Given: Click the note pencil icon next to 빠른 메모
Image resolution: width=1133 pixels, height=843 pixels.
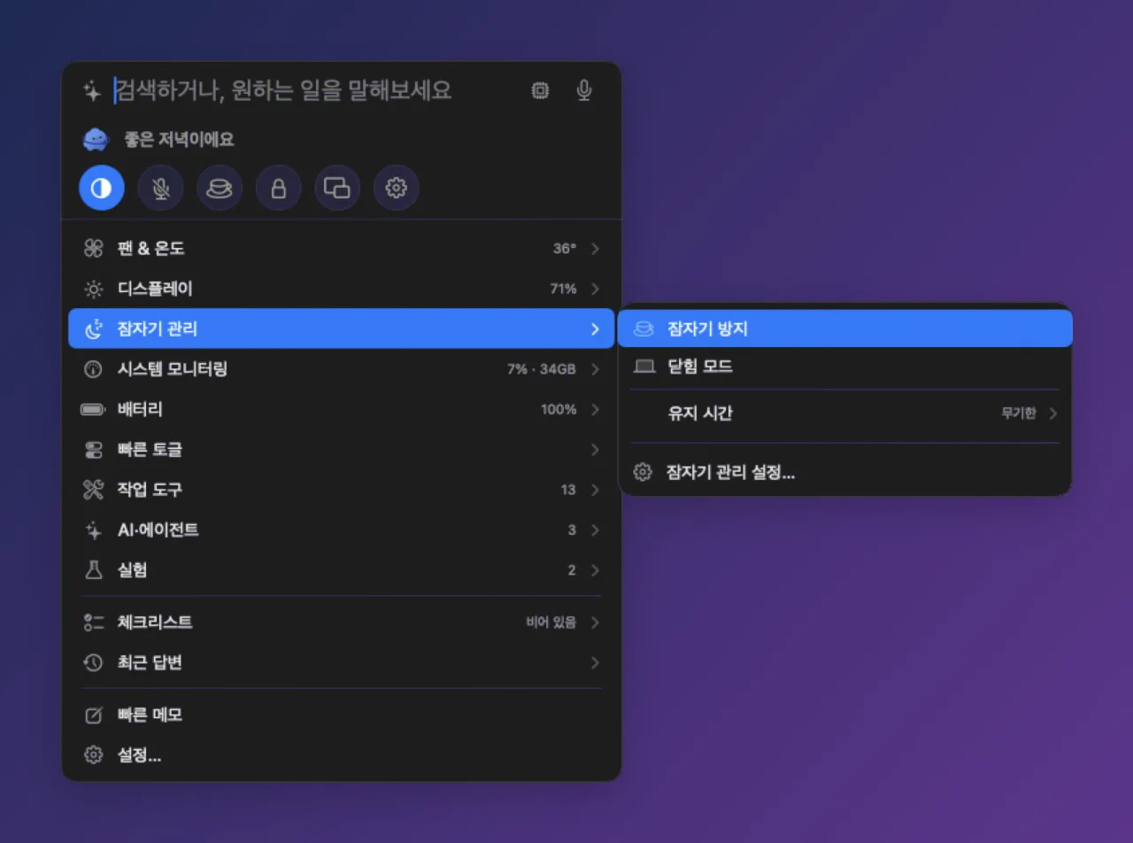Looking at the screenshot, I should (x=93, y=715).
